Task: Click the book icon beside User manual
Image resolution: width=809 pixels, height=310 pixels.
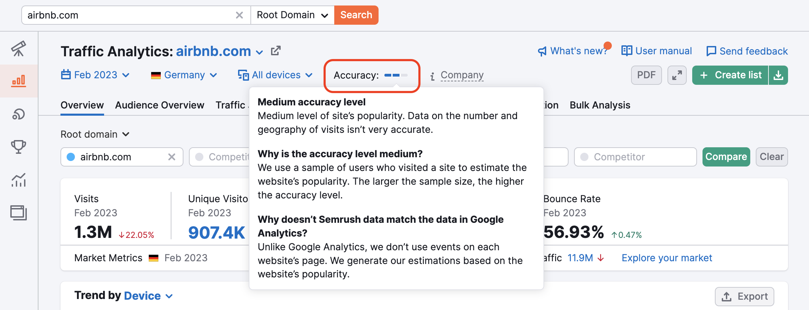Action: (627, 51)
